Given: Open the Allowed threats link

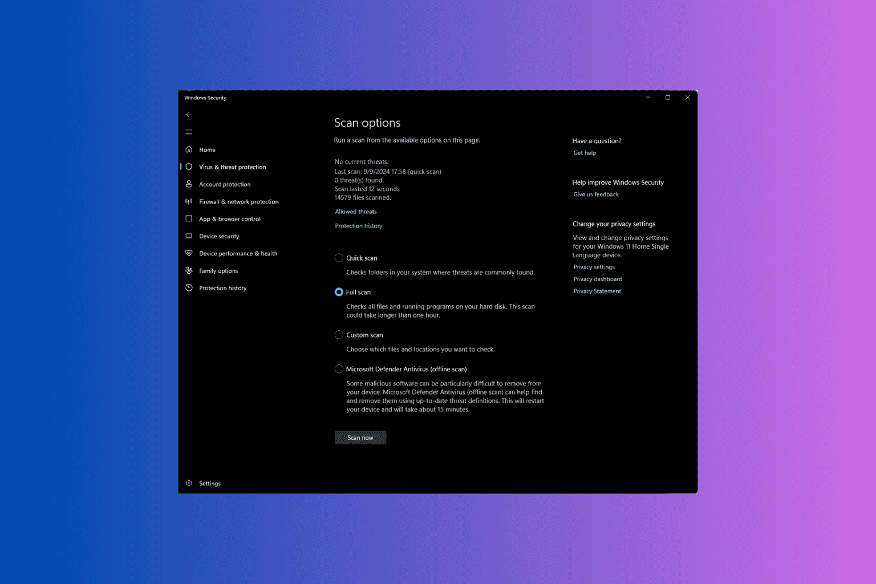Looking at the screenshot, I should click(x=356, y=212).
